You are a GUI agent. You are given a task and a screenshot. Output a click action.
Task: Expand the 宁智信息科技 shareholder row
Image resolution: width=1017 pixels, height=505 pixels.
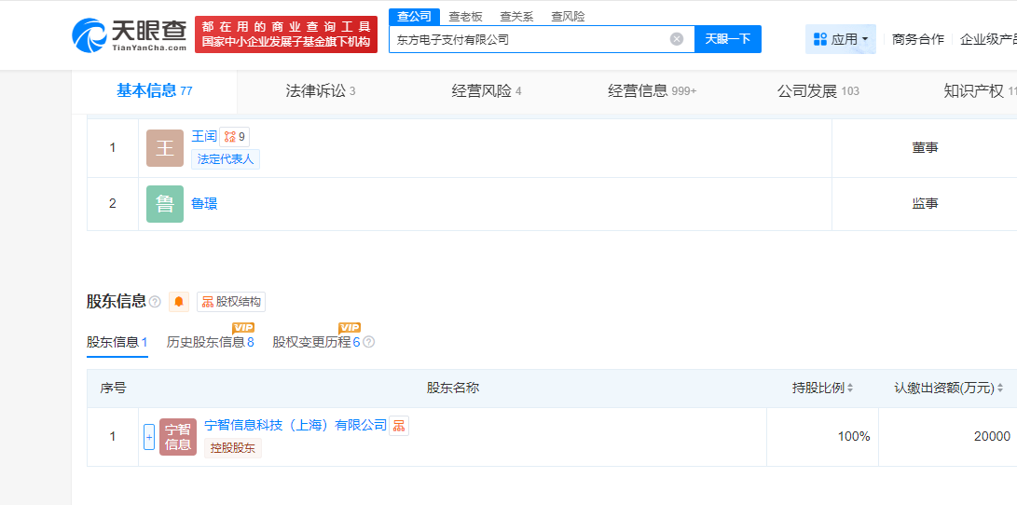pos(149,437)
